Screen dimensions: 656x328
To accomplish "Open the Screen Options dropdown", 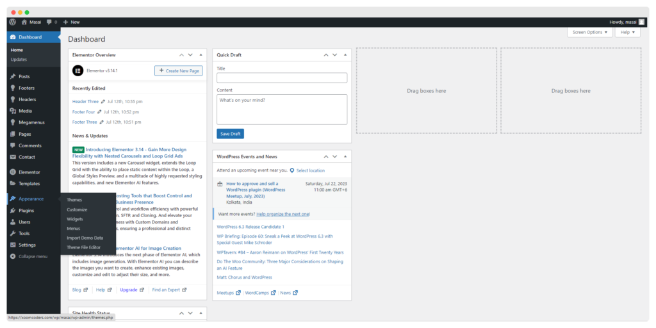I will point(590,32).
